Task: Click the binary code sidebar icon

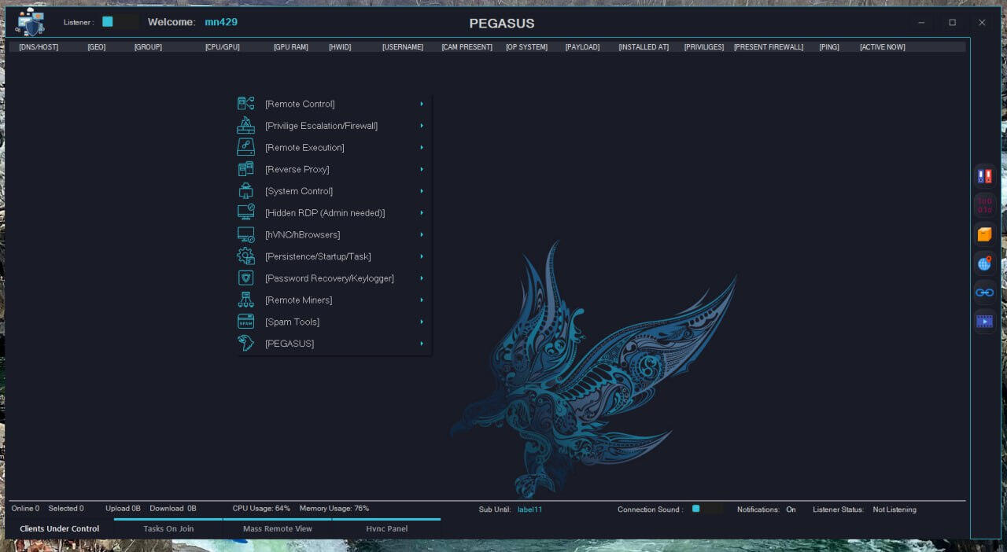Action: coord(984,205)
